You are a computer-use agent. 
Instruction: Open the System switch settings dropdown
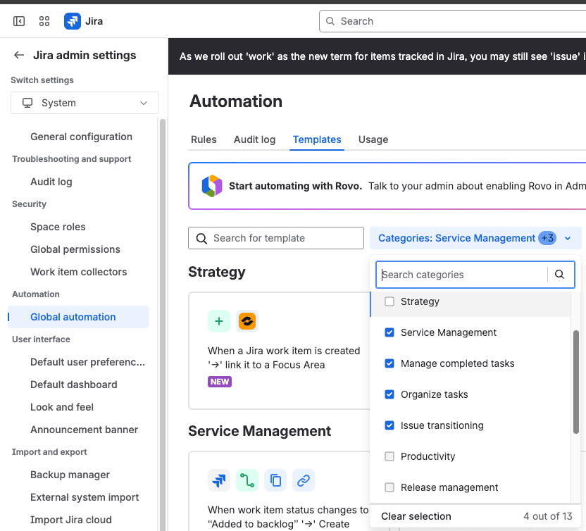(85, 103)
